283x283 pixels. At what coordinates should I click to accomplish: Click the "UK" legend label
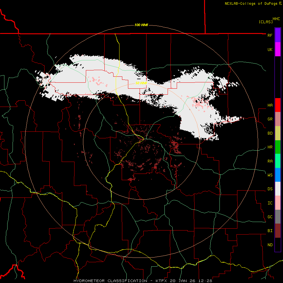[x=270, y=49]
